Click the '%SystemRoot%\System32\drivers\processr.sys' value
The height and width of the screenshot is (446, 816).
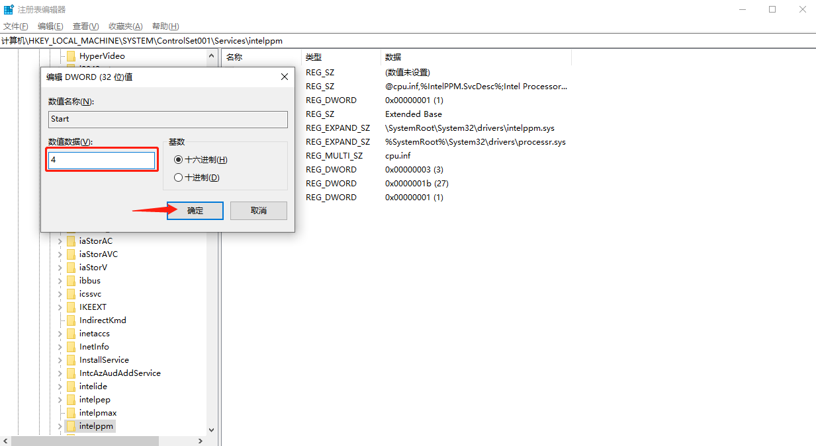click(475, 141)
